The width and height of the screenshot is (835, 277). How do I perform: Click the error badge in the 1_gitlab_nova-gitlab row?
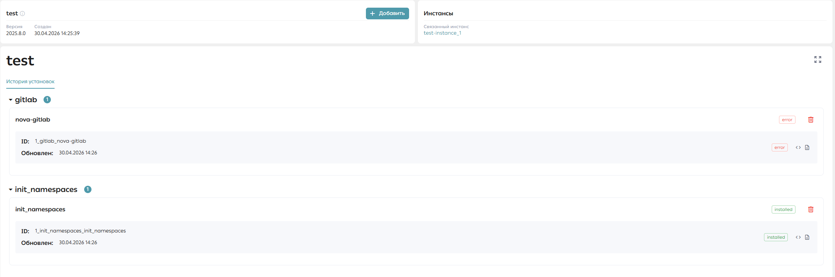coord(780,147)
